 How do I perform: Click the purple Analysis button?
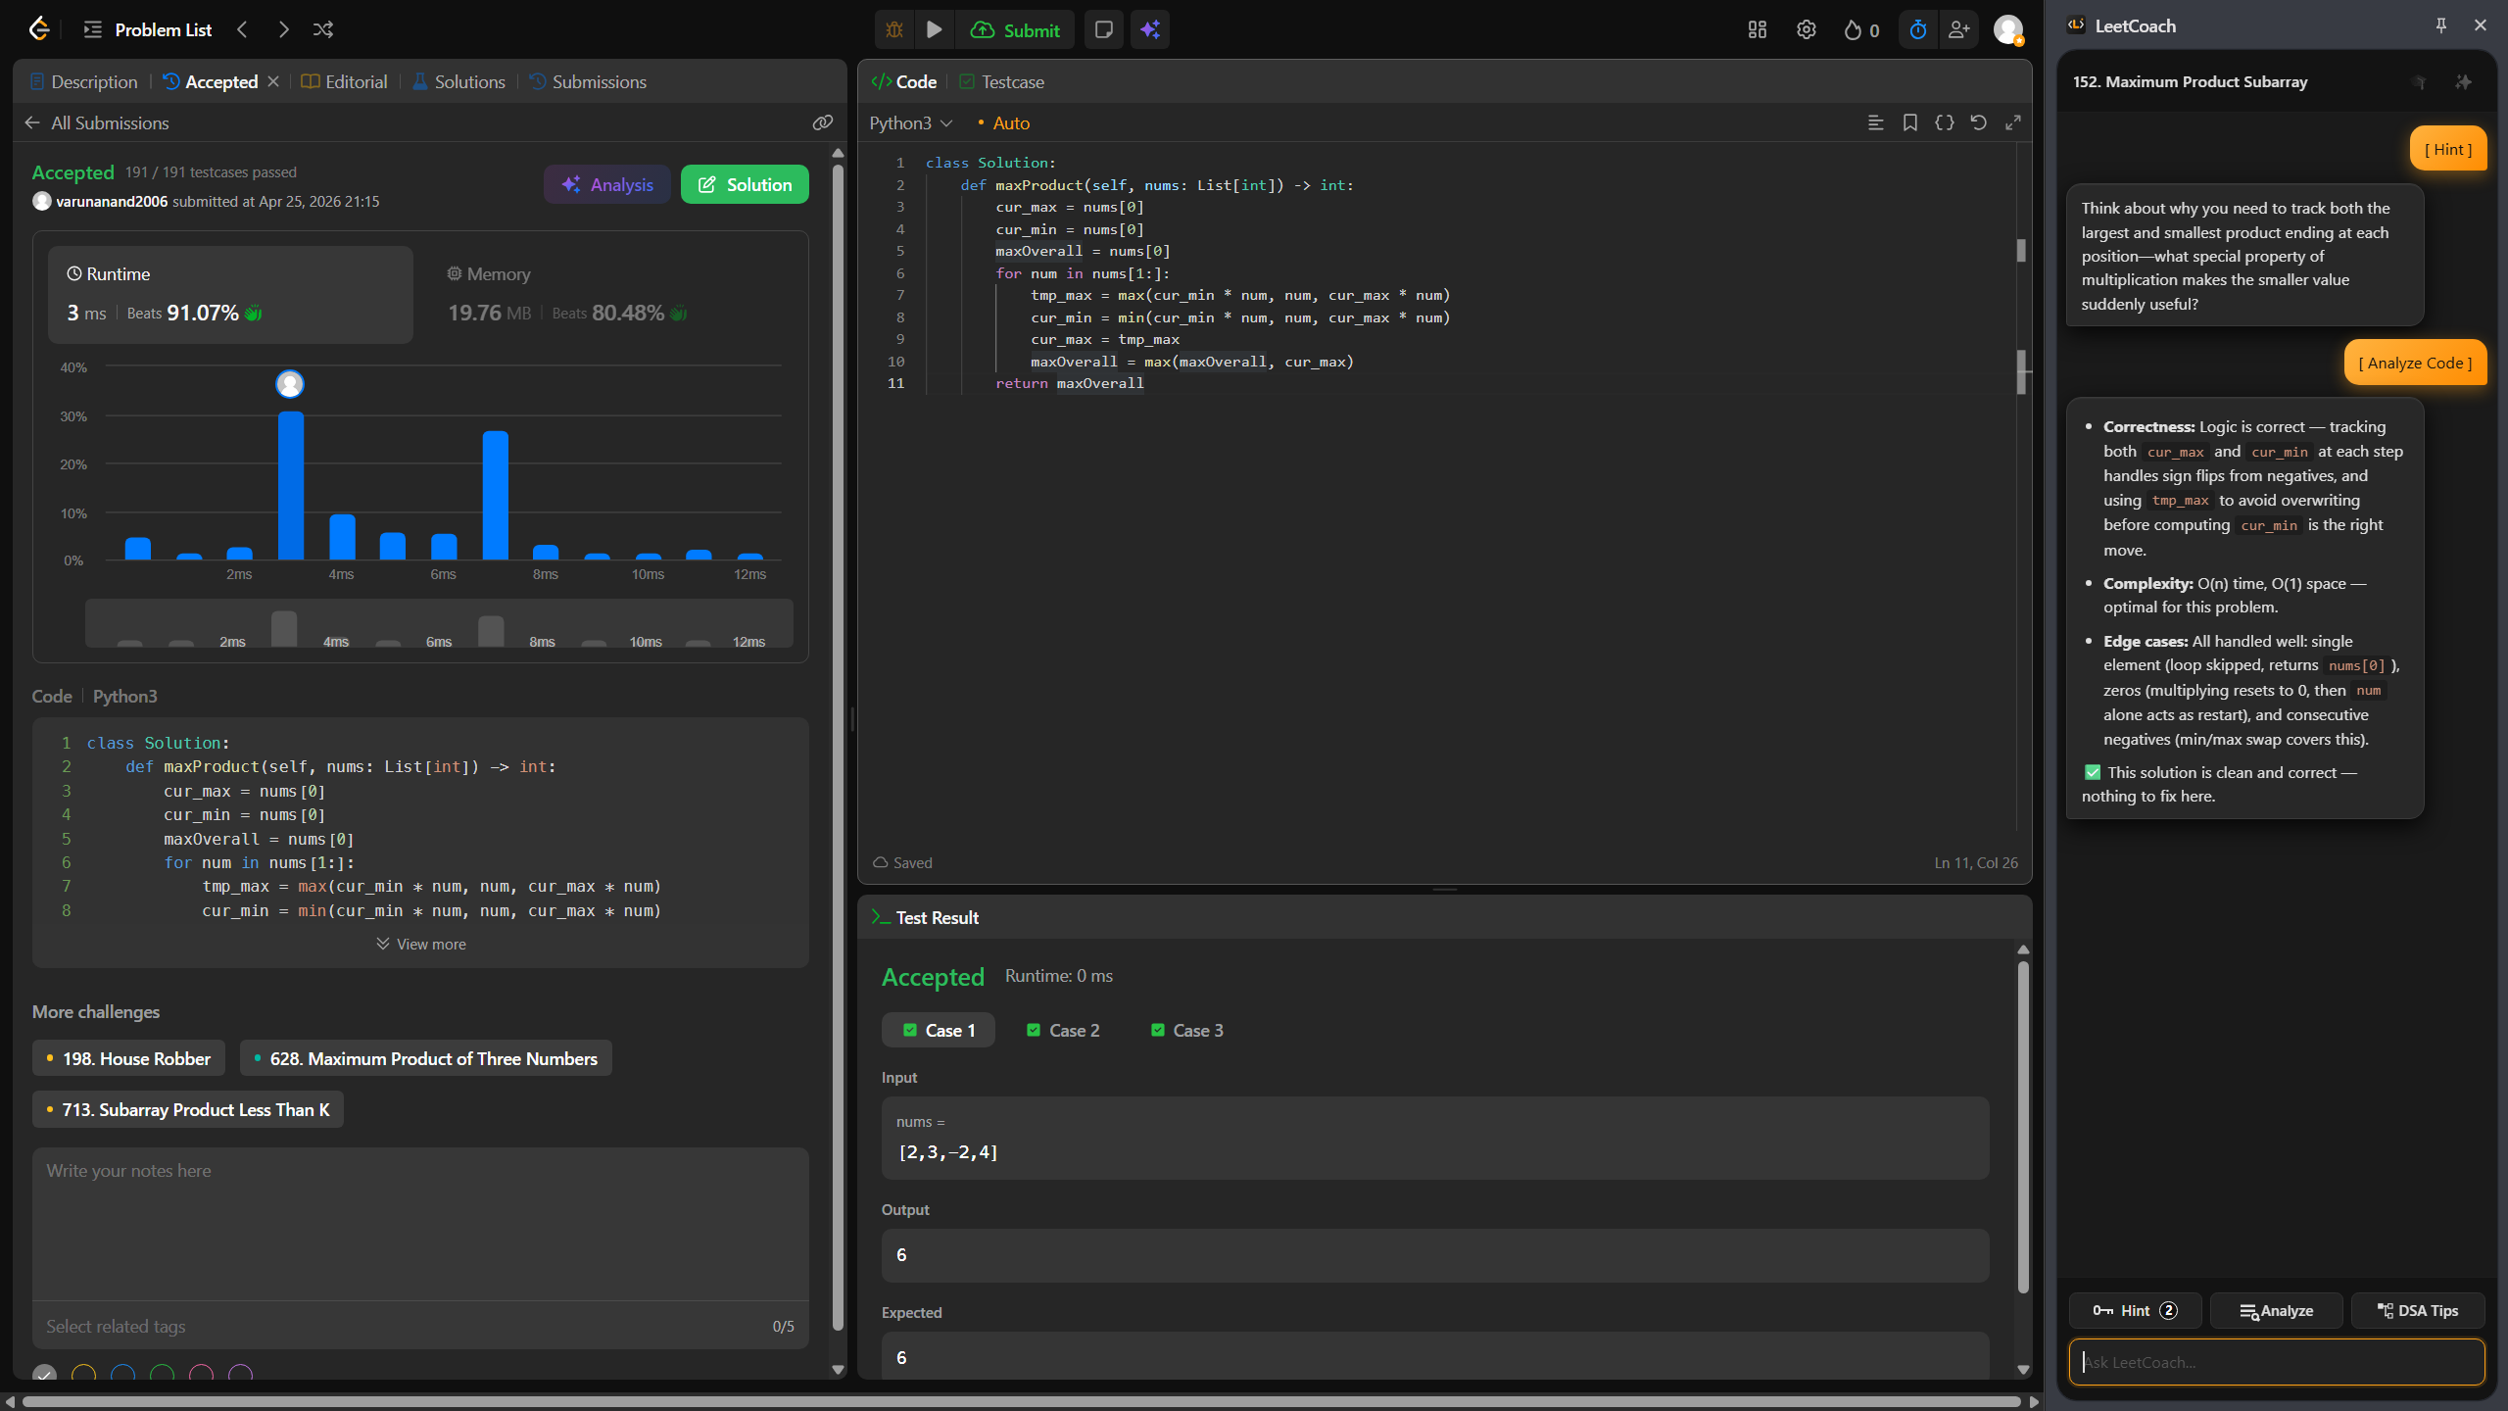pyautogui.click(x=606, y=184)
